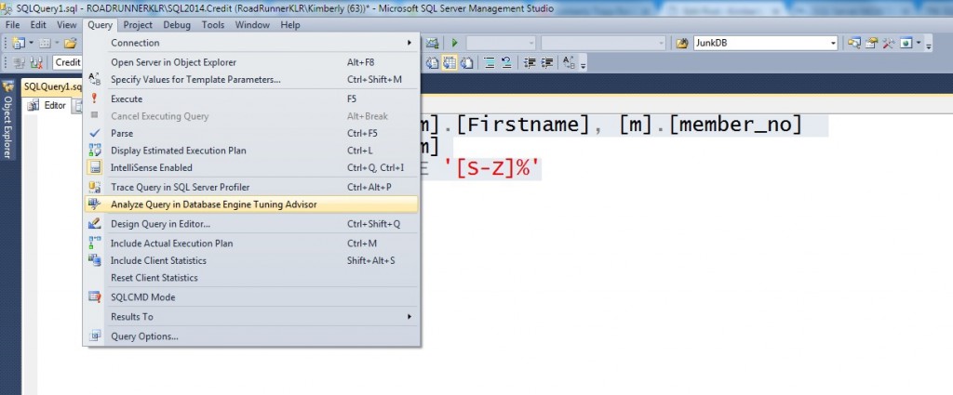953x395 pixels.
Task: Select Analyze Query in Database Engine Tuning Advisor
Action: [251, 204]
